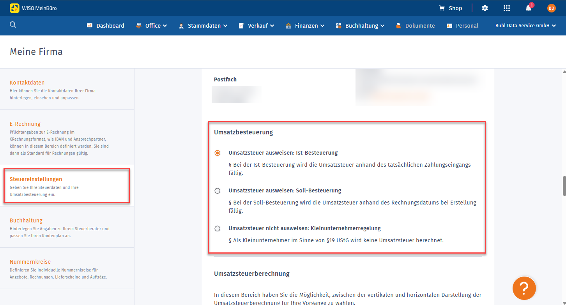Go to the Dashboard menu item

(110, 26)
